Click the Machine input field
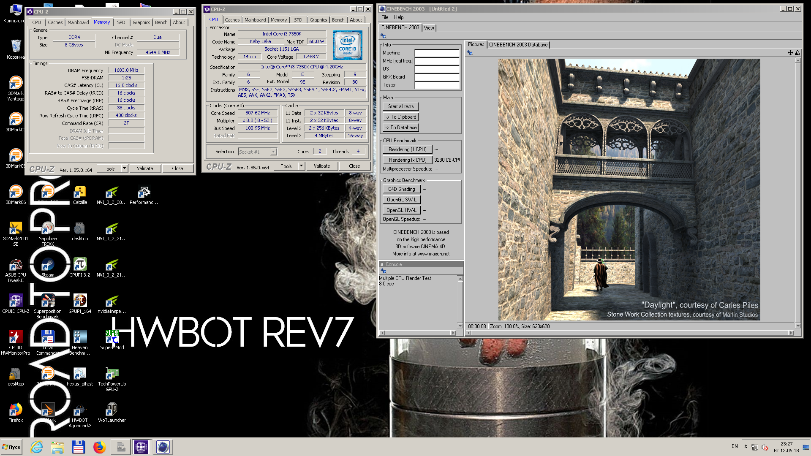Screen dimensions: 811x456 click(x=437, y=53)
